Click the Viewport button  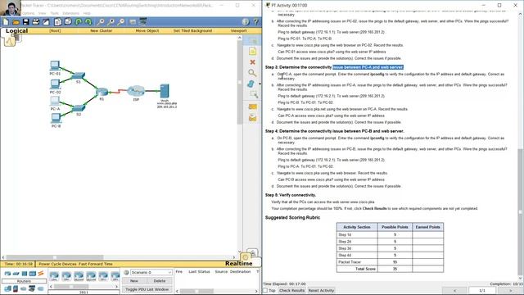point(238,31)
